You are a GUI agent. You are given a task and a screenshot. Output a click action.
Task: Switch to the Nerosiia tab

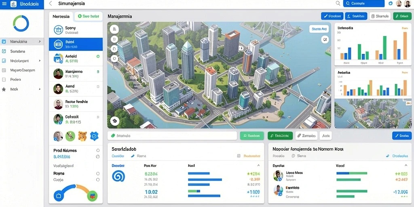(61, 16)
